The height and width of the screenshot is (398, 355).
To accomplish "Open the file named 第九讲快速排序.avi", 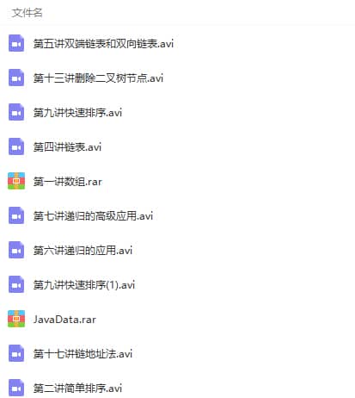I will point(77,113).
